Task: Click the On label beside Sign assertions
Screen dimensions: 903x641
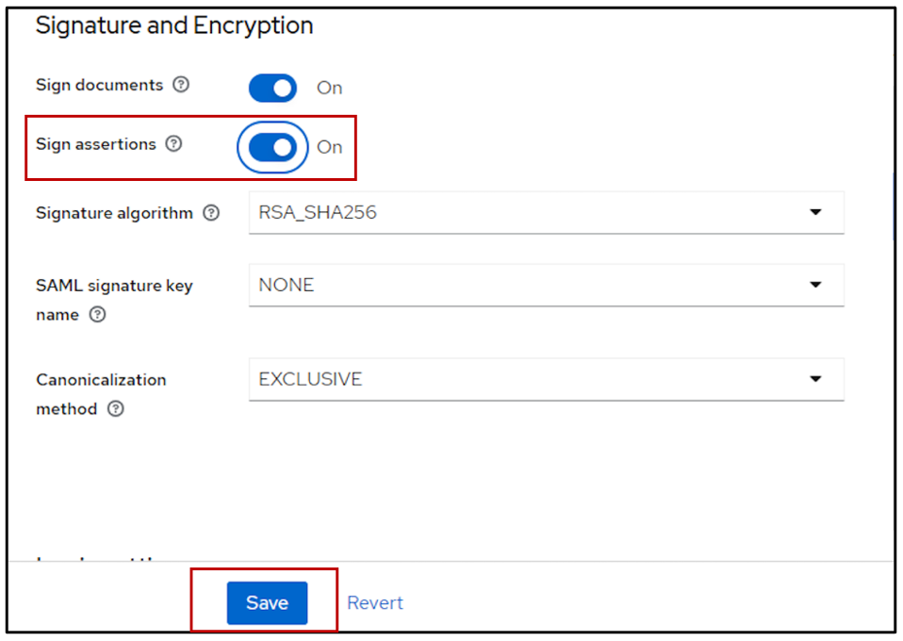Action: coord(329,147)
